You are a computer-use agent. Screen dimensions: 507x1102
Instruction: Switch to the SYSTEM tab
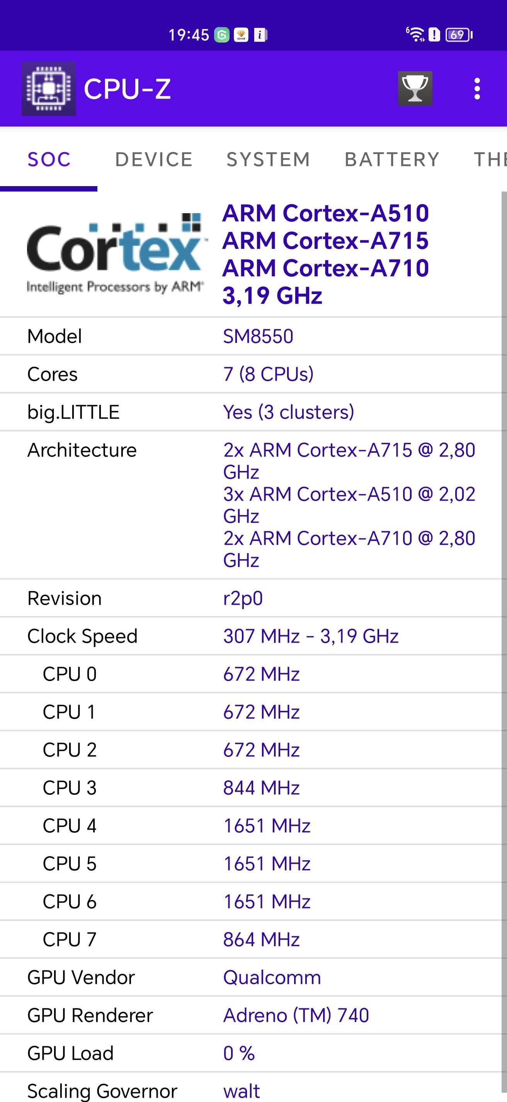268,159
